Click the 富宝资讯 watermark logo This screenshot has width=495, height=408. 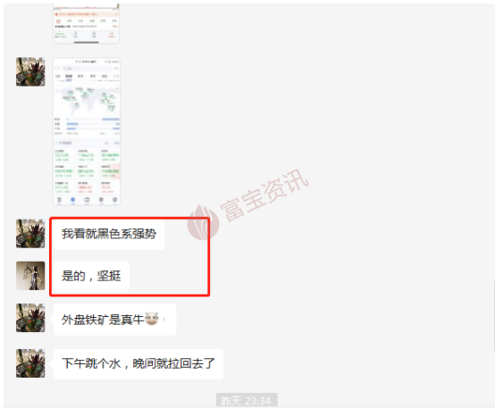pos(203,222)
